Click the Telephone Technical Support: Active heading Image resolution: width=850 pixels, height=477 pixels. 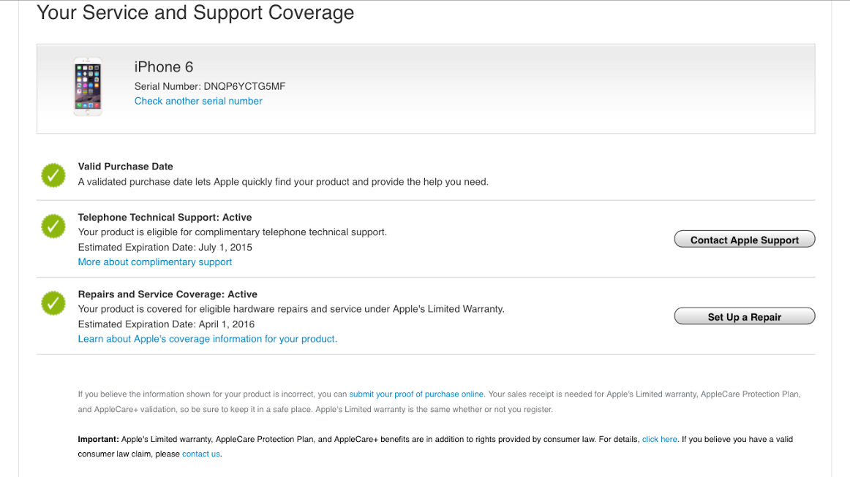[x=165, y=218]
